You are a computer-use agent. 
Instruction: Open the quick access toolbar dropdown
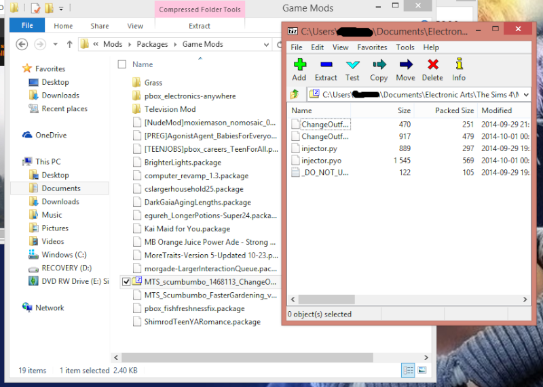click(x=61, y=8)
